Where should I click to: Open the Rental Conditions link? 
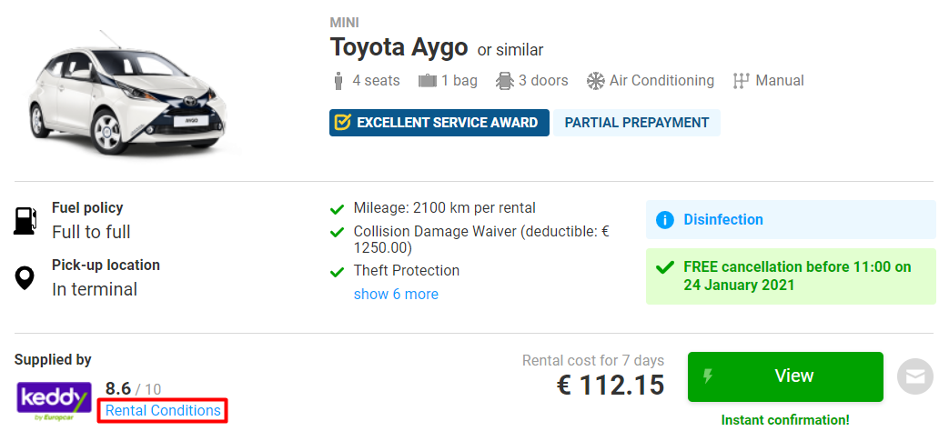[163, 411]
